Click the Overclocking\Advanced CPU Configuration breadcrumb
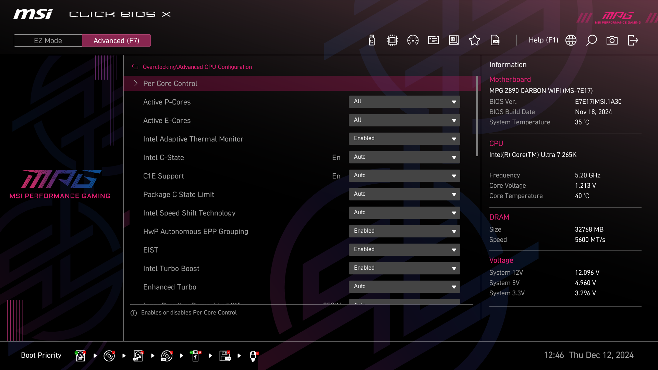This screenshot has width=658, height=370. click(x=197, y=67)
